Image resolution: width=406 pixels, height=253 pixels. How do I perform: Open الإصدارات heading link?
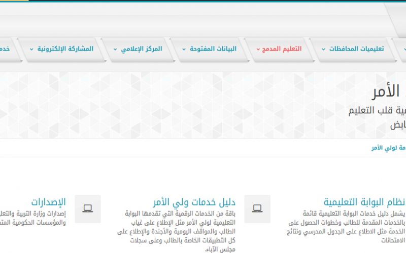[48, 202]
